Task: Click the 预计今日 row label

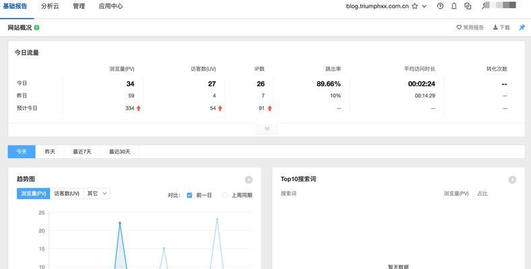Action: tap(27, 108)
